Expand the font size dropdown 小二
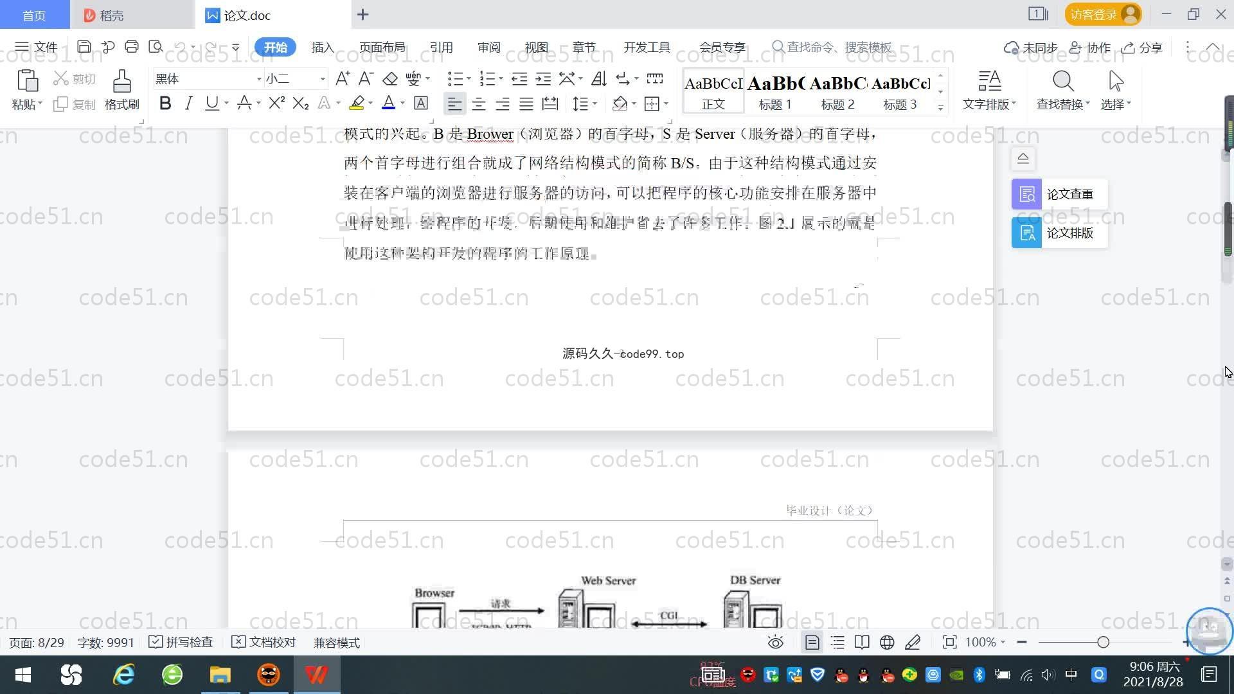Screen dimensions: 1234x694 point(323,79)
